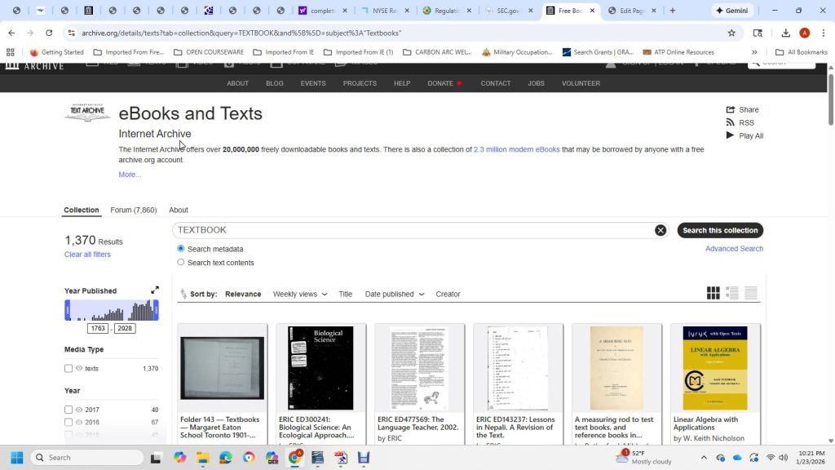This screenshot has width=835, height=470.
Task: Switch to tile grid view
Action: click(x=714, y=294)
